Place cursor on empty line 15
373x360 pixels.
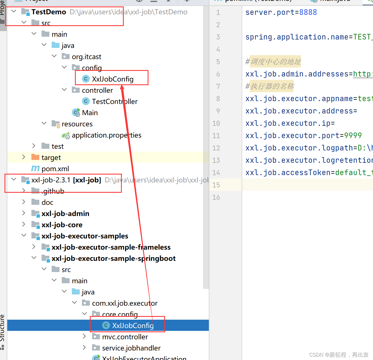pyautogui.click(x=307, y=185)
